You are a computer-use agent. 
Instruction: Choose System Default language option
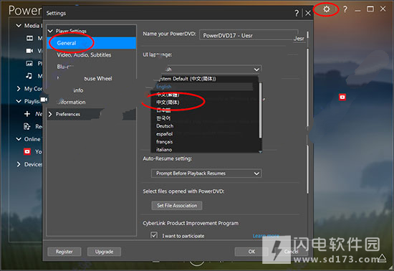(186, 79)
